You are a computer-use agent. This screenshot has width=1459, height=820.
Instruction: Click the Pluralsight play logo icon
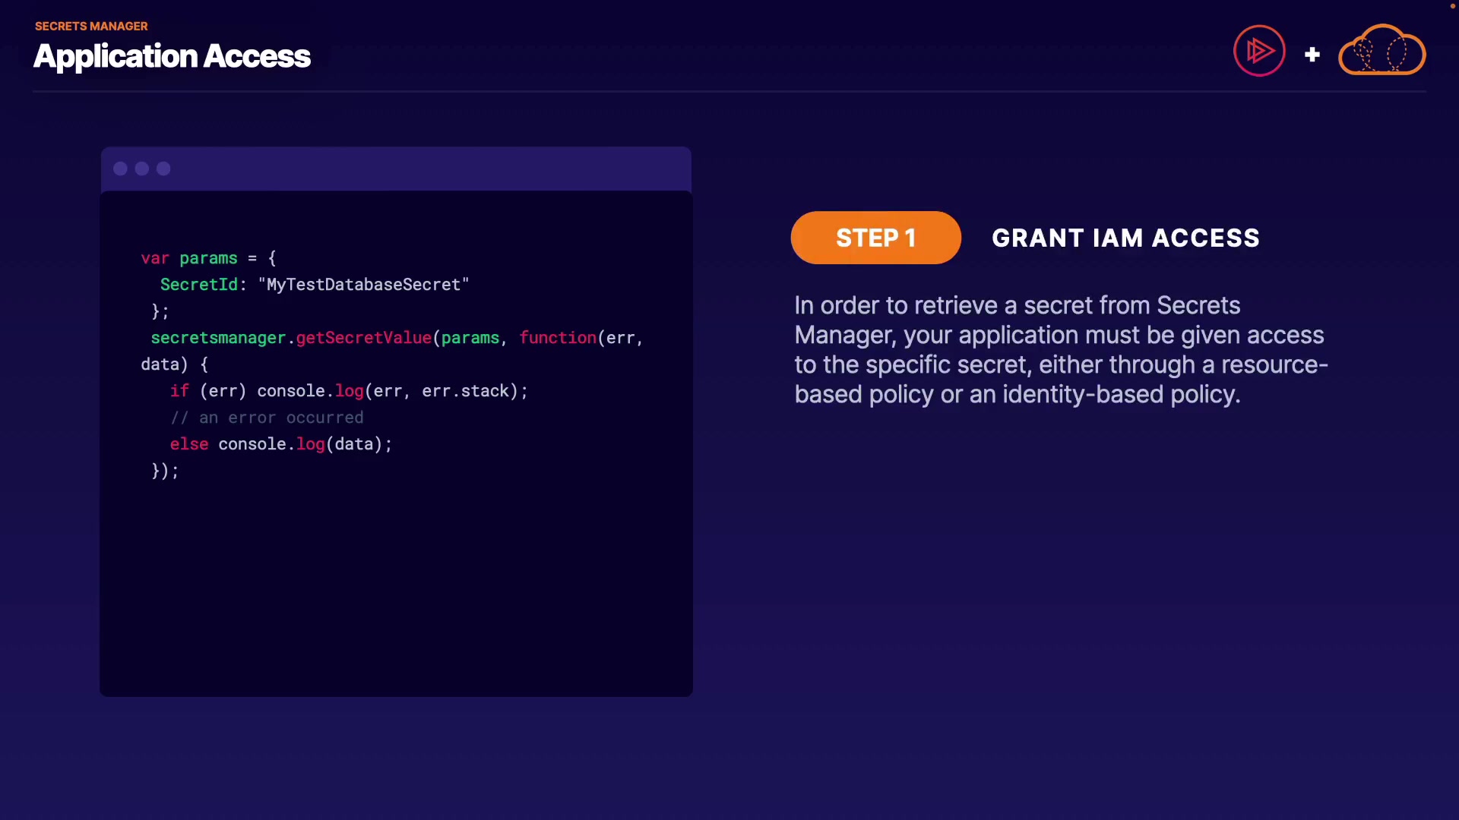tap(1259, 51)
